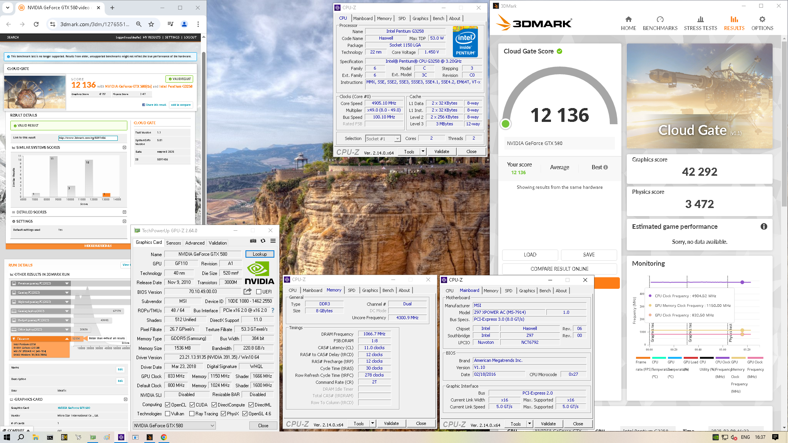Open STRESS TESTS in 3DMark
This screenshot has height=443, width=788.
(x=700, y=23)
